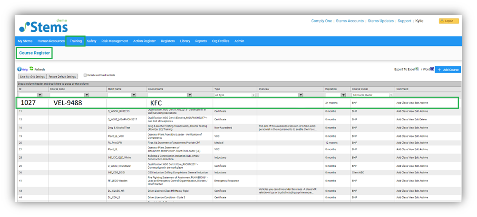Open the ID column filter funnel icon
The width and height of the screenshot is (477, 217).
(39, 95)
